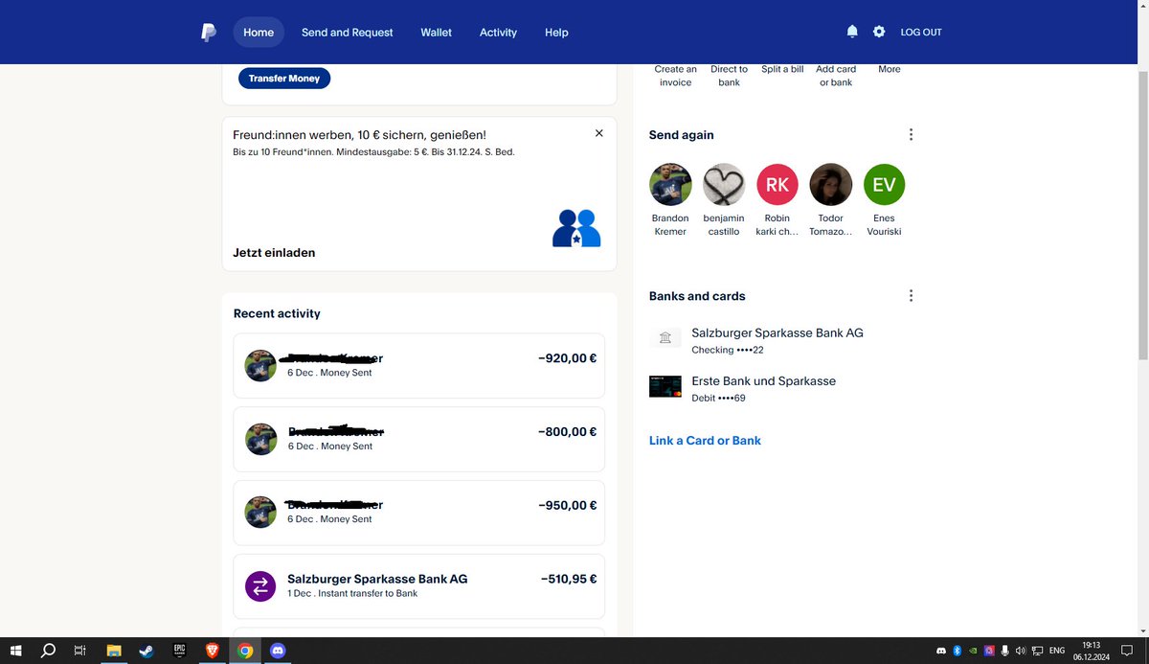Image resolution: width=1149 pixels, height=664 pixels.
Task: Click Jetzt einladen on promo card
Action: (x=274, y=253)
